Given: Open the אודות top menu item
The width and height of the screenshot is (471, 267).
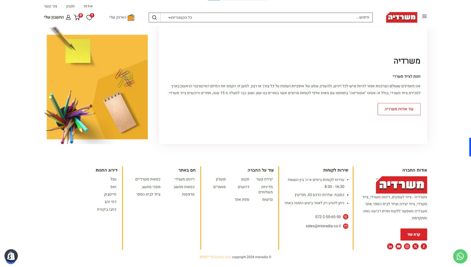Looking at the screenshot, I should 88,6.
